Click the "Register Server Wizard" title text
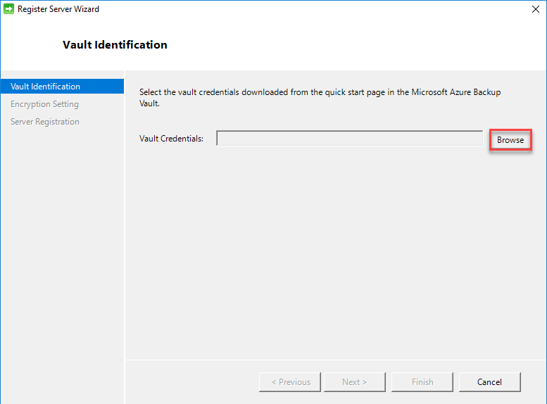 (x=58, y=9)
